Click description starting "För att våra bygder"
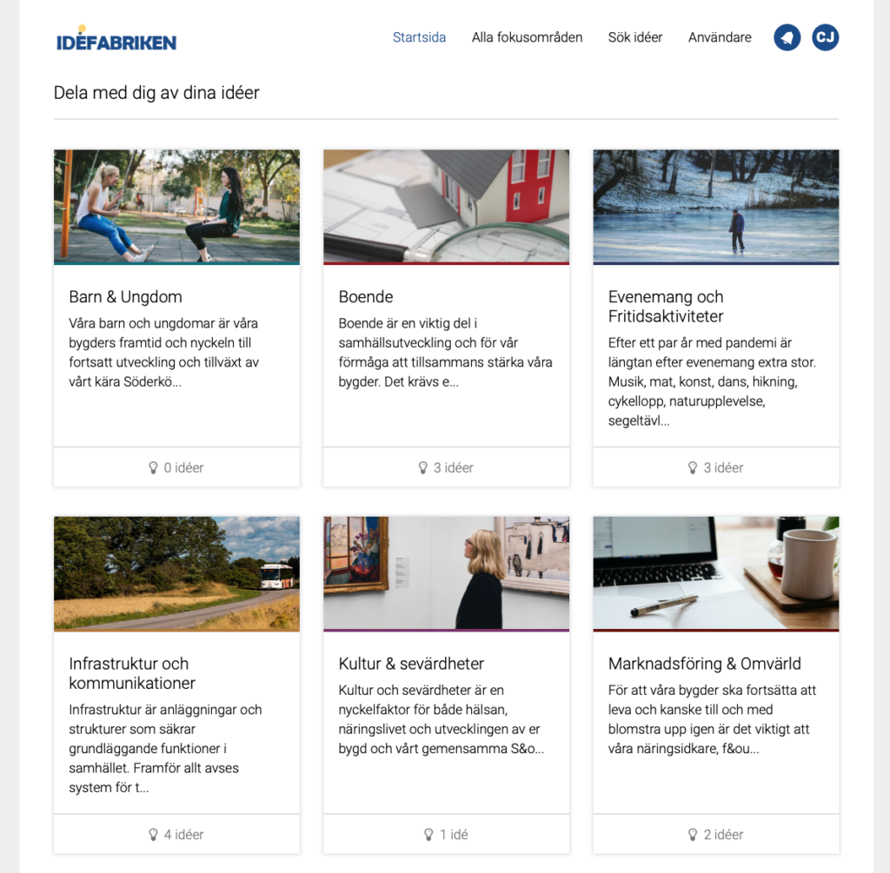 712,719
